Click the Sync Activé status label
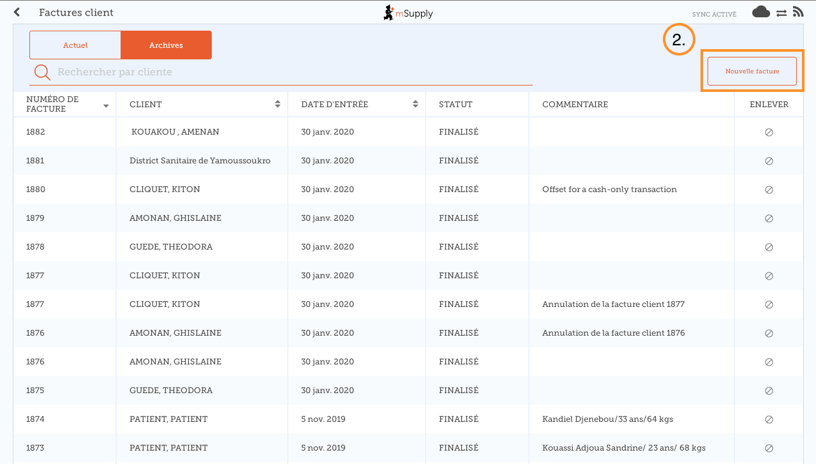Screen dimensions: 816x464 point(714,14)
